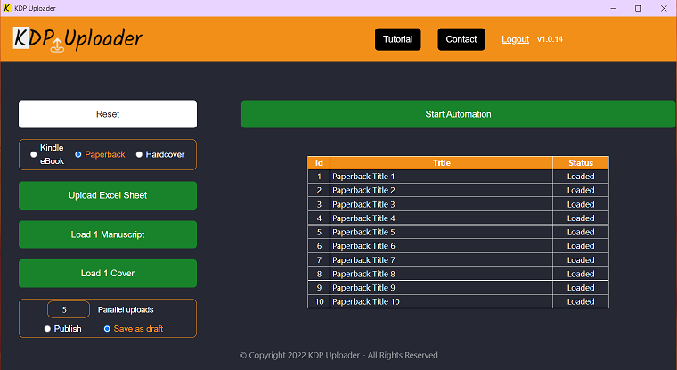Click the version label v1.0.14
677x370 pixels.
550,39
